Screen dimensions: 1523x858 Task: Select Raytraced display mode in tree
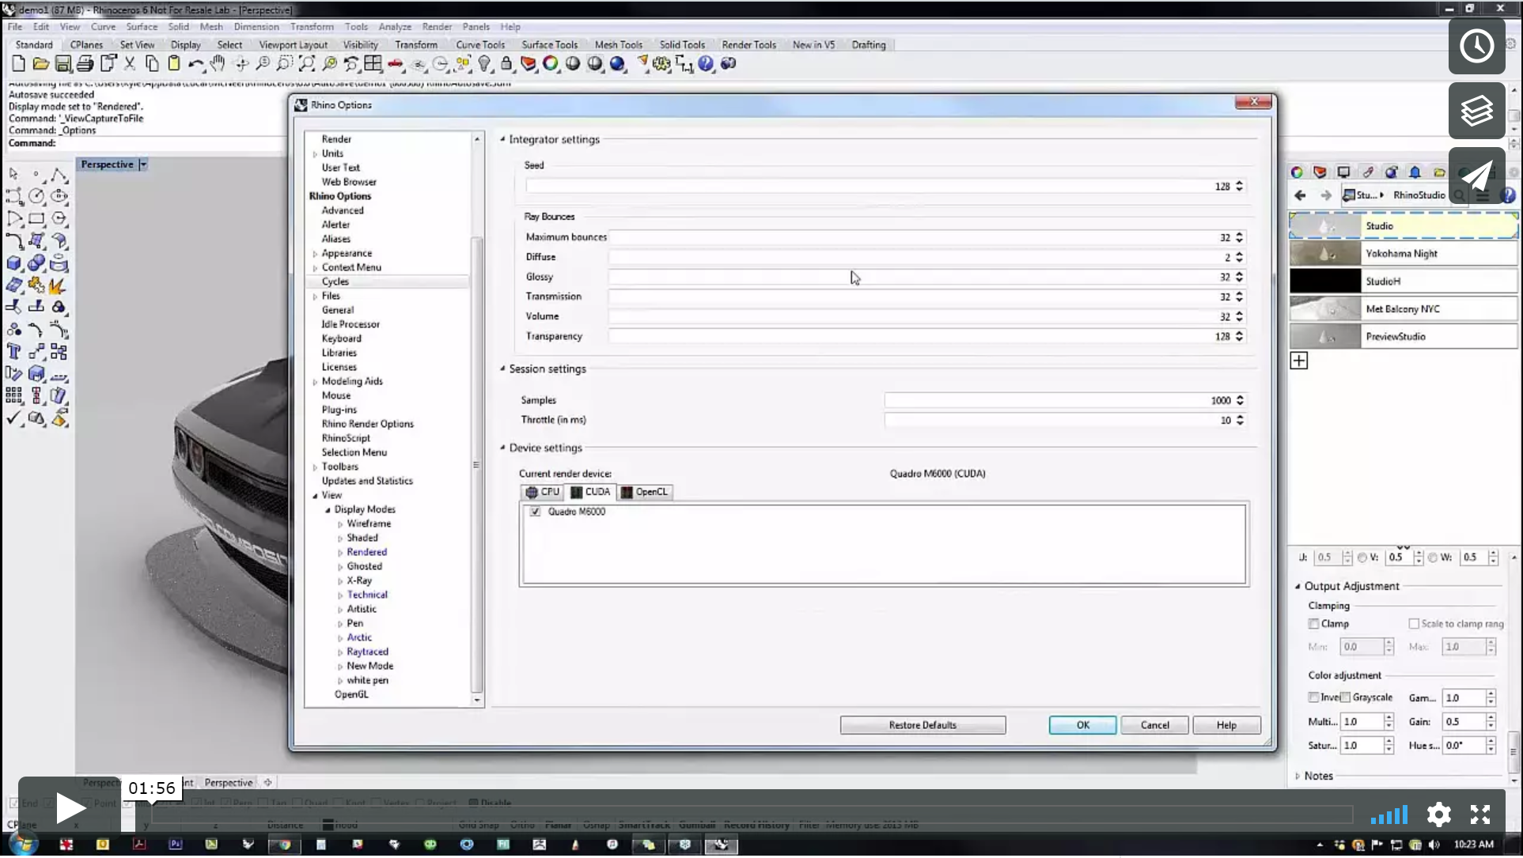pos(367,652)
